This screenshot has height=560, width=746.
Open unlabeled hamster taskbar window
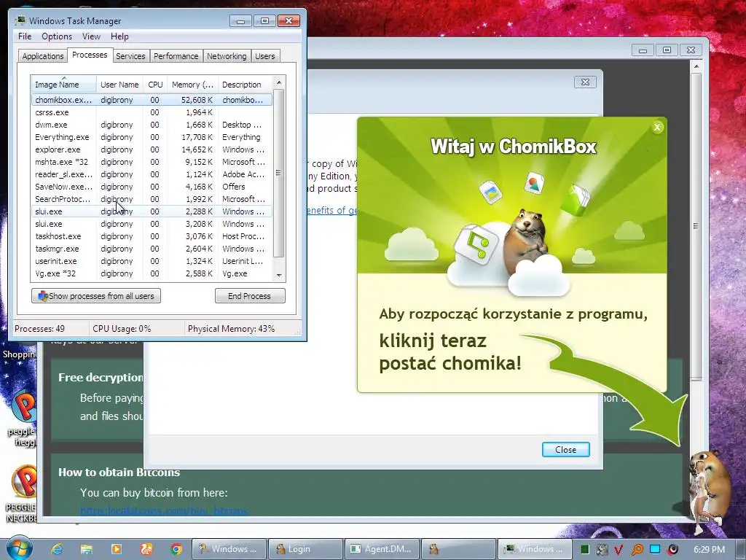pyautogui.click(x=458, y=549)
